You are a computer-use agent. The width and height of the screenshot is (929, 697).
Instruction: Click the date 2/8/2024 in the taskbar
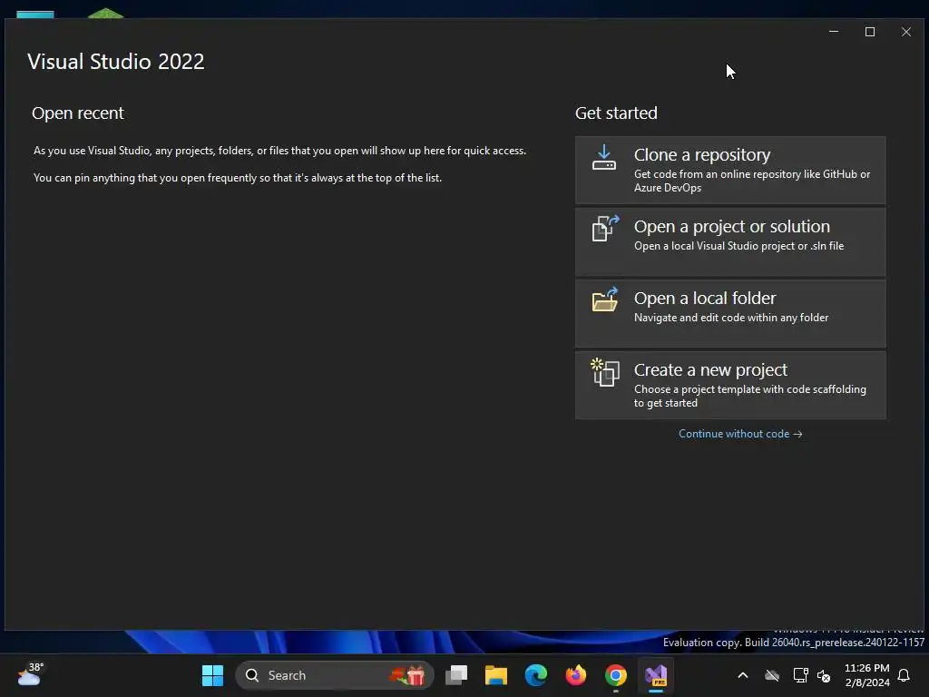tap(867, 682)
